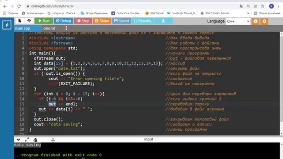
Task: Click the translate page icon in address bar
Action: click(241, 6)
